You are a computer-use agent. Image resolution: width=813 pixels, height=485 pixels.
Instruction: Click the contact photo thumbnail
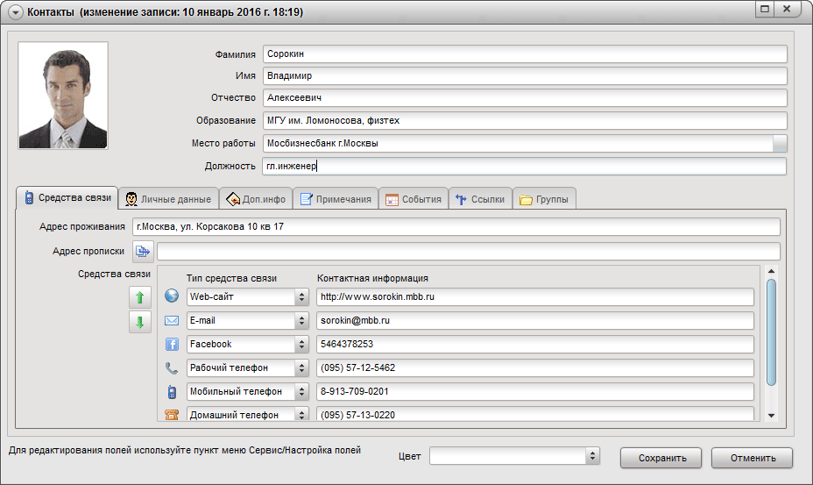click(x=63, y=96)
